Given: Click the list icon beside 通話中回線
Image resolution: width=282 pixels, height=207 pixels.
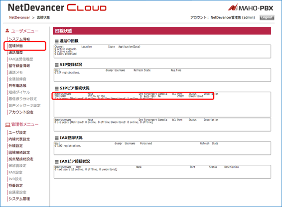Looking at the screenshot, I should click(x=57, y=41).
